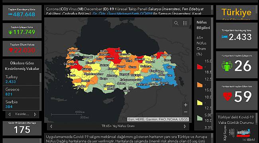The image size is (259, 143).
Task: Click the orange 12.5-15.0 legend swatch
Action: tap(200, 85)
